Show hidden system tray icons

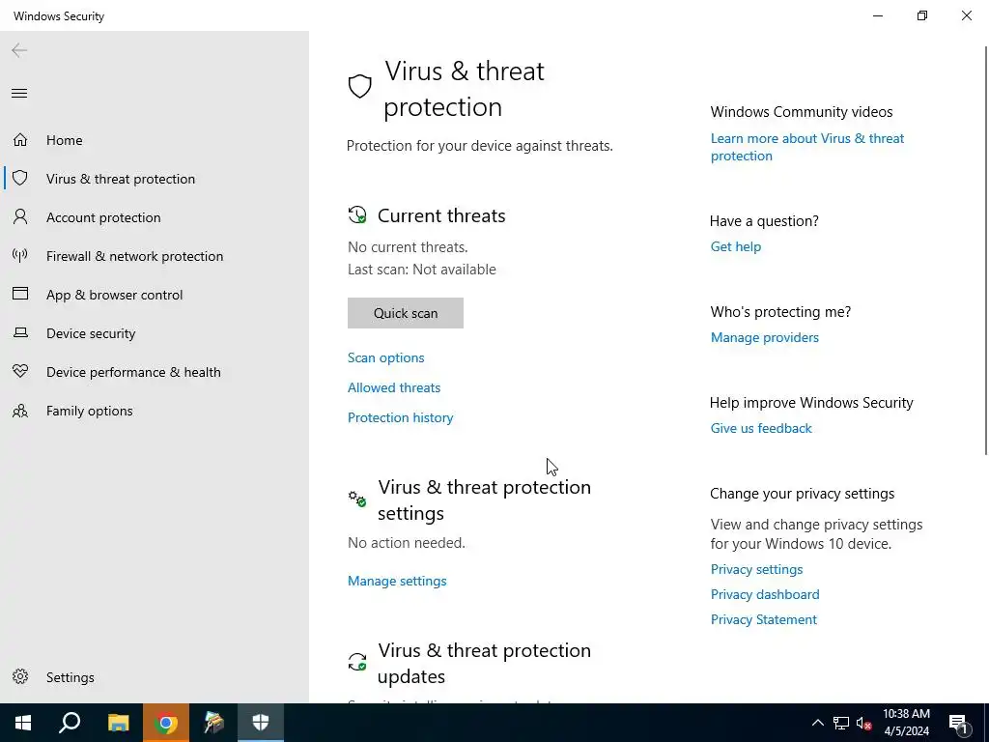[x=817, y=723]
